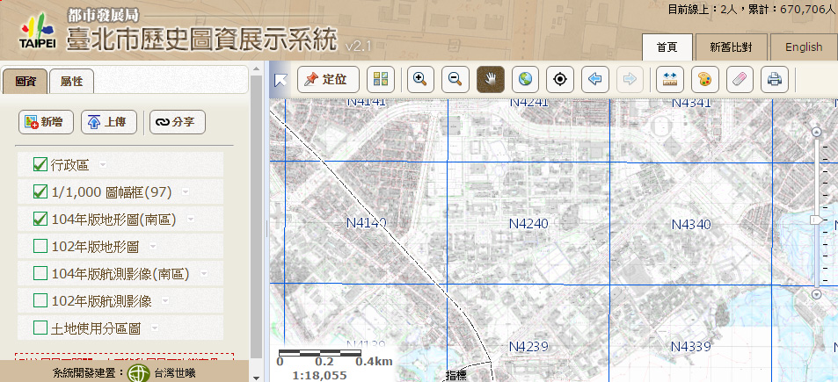Click the globe full extent icon
Image resolution: width=838 pixels, height=382 pixels.
pyautogui.click(x=526, y=80)
